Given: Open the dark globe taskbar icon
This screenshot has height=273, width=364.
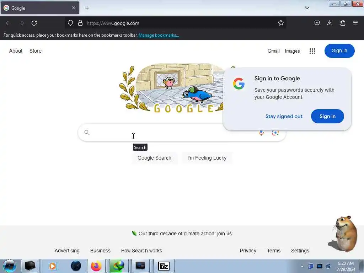Looking at the screenshot, I should pos(76,266).
